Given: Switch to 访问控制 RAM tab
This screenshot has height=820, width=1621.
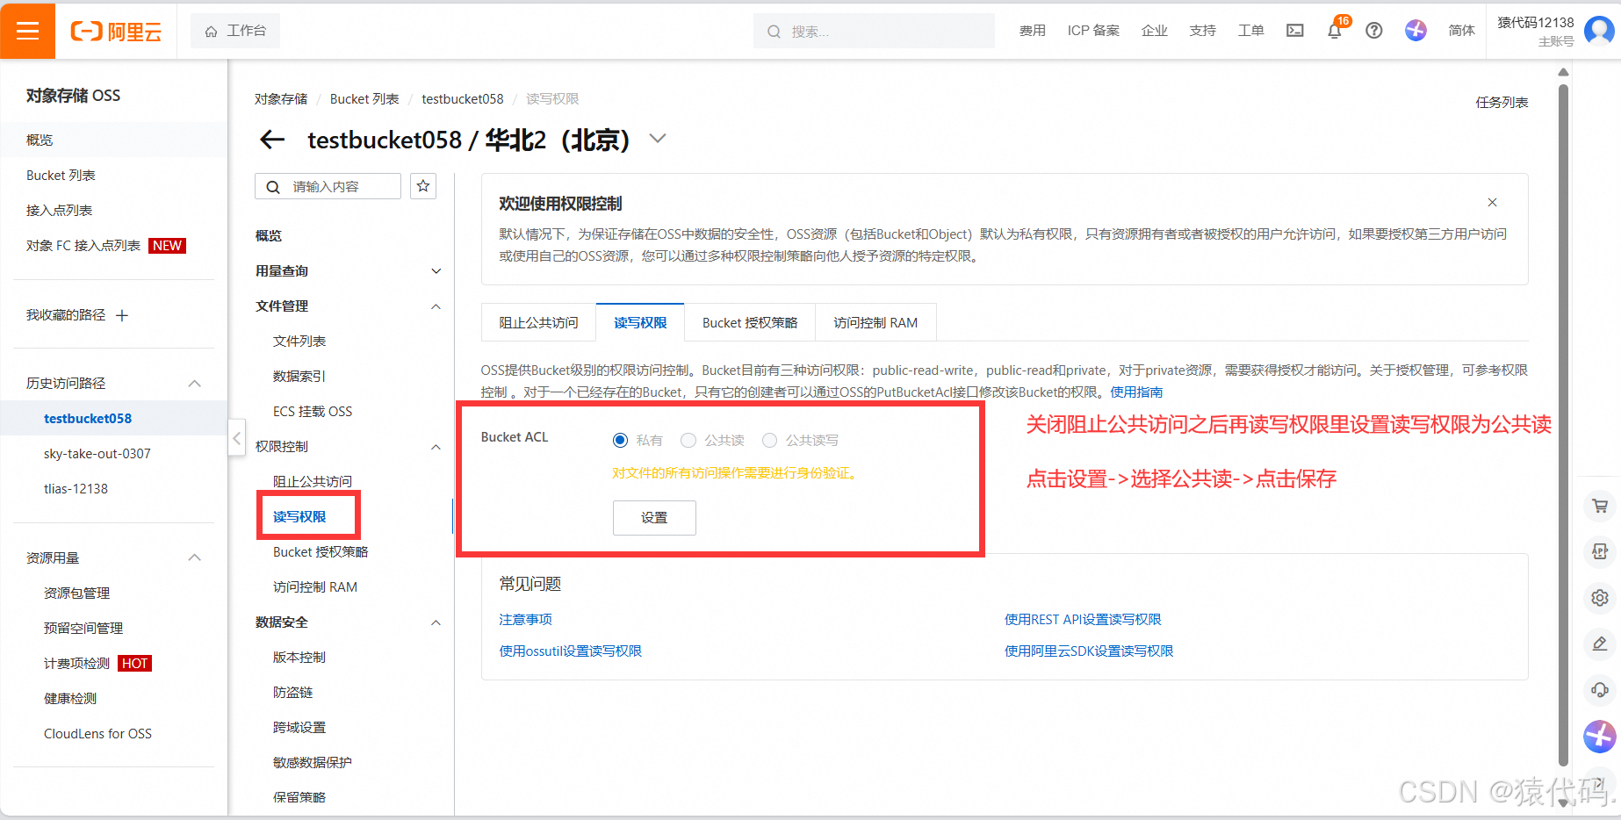Looking at the screenshot, I should pyautogui.click(x=875, y=322).
